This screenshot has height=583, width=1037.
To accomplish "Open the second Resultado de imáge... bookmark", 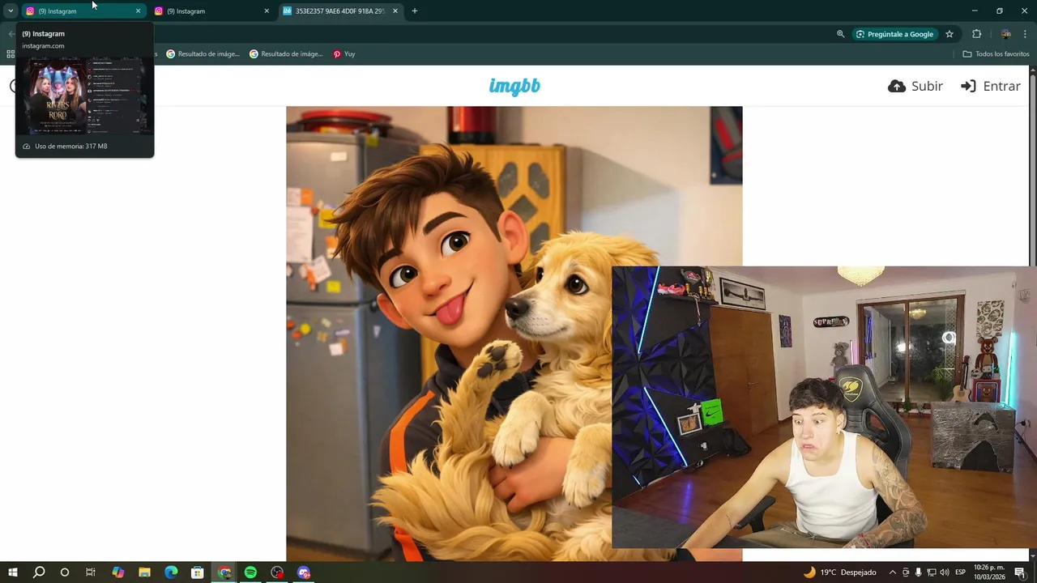I will [x=286, y=54].
